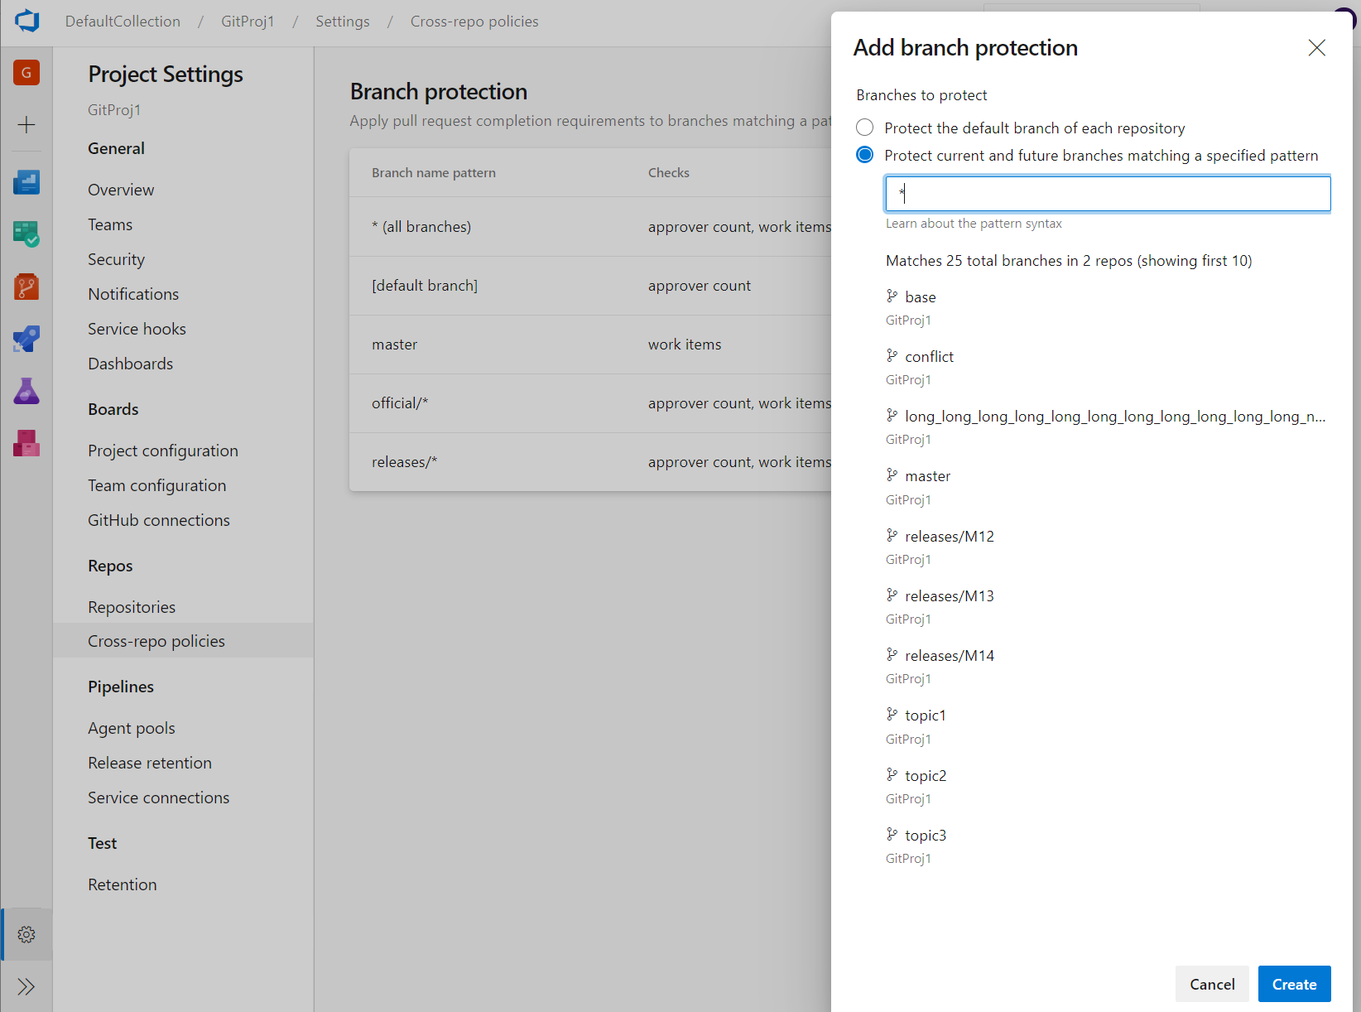The image size is (1361, 1012).
Task: Cancel the Add branch protection panel
Action: point(1211,984)
